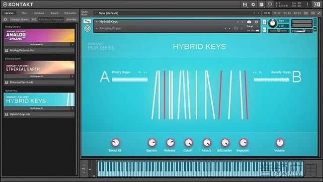Switch to Database tab
323x182 pixels.
pos(39,13)
